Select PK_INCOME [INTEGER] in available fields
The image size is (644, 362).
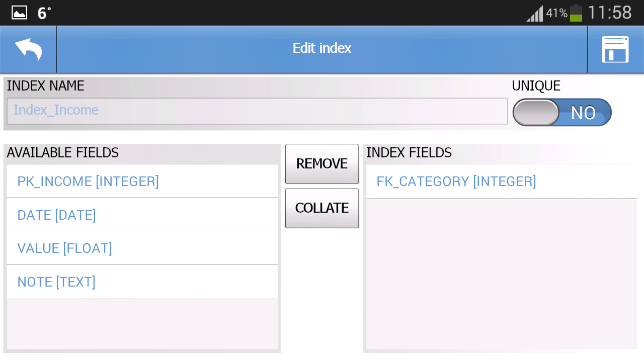click(x=88, y=181)
